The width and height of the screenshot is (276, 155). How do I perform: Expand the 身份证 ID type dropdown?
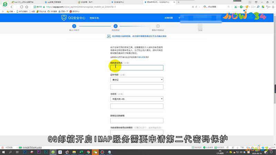coord(137,80)
